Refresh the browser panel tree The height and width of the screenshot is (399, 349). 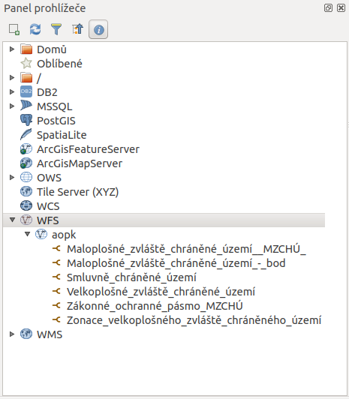tap(35, 29)
